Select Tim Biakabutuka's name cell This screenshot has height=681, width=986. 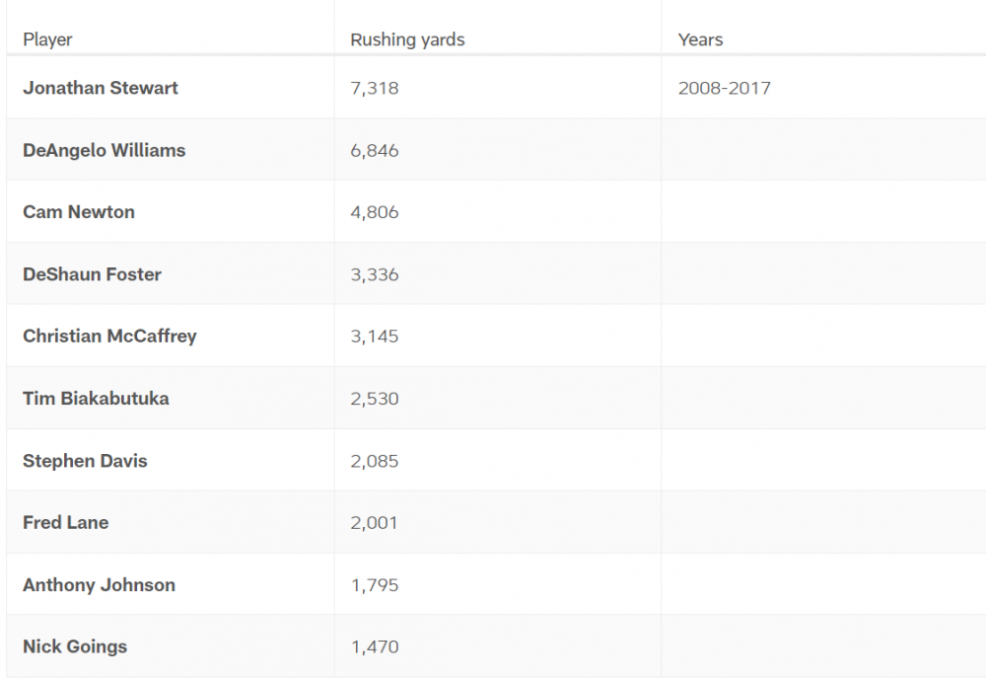coord(96,399)
